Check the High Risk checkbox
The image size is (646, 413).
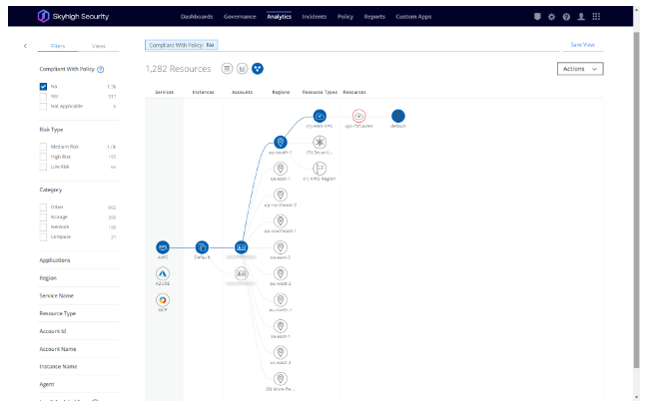(43, 157)
